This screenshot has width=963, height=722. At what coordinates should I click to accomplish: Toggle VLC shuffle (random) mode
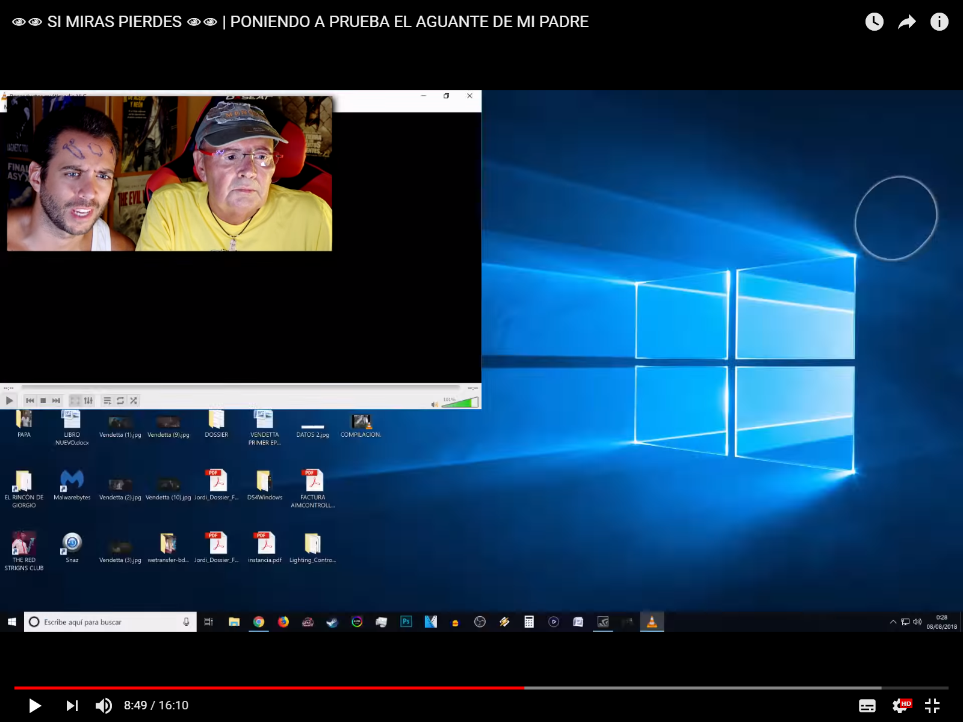click(x=134, y=401)
